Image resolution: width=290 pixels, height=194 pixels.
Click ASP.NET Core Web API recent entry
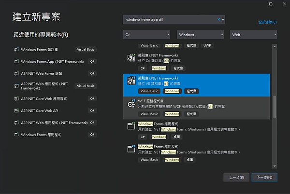[x=40, y=111]
